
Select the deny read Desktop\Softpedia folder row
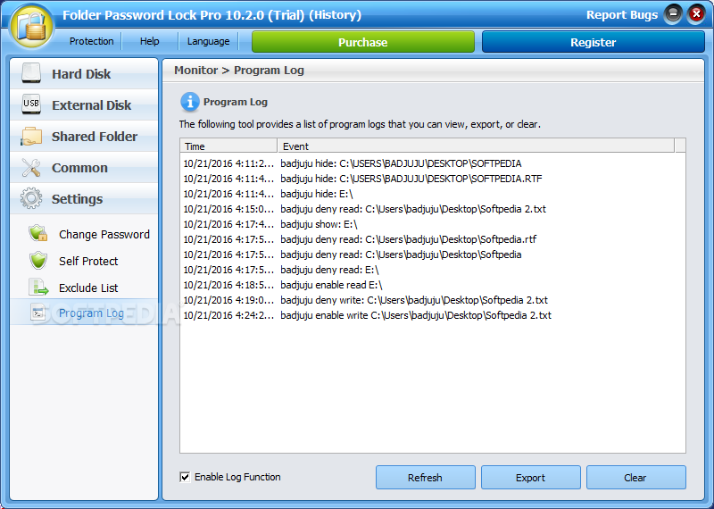tap(433, 254)
